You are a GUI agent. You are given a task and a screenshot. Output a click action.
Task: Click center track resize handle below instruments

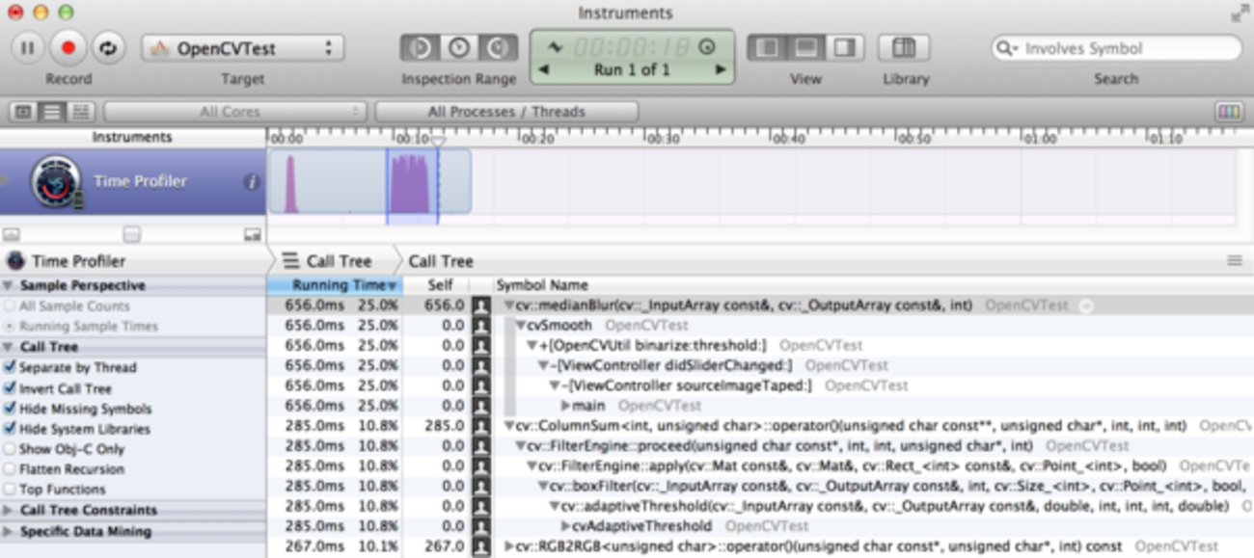pyautogui.click(x=132, y=234)
